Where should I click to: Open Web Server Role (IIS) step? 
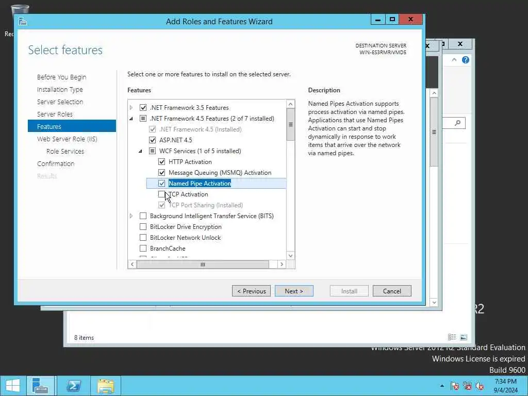[67, 139]
